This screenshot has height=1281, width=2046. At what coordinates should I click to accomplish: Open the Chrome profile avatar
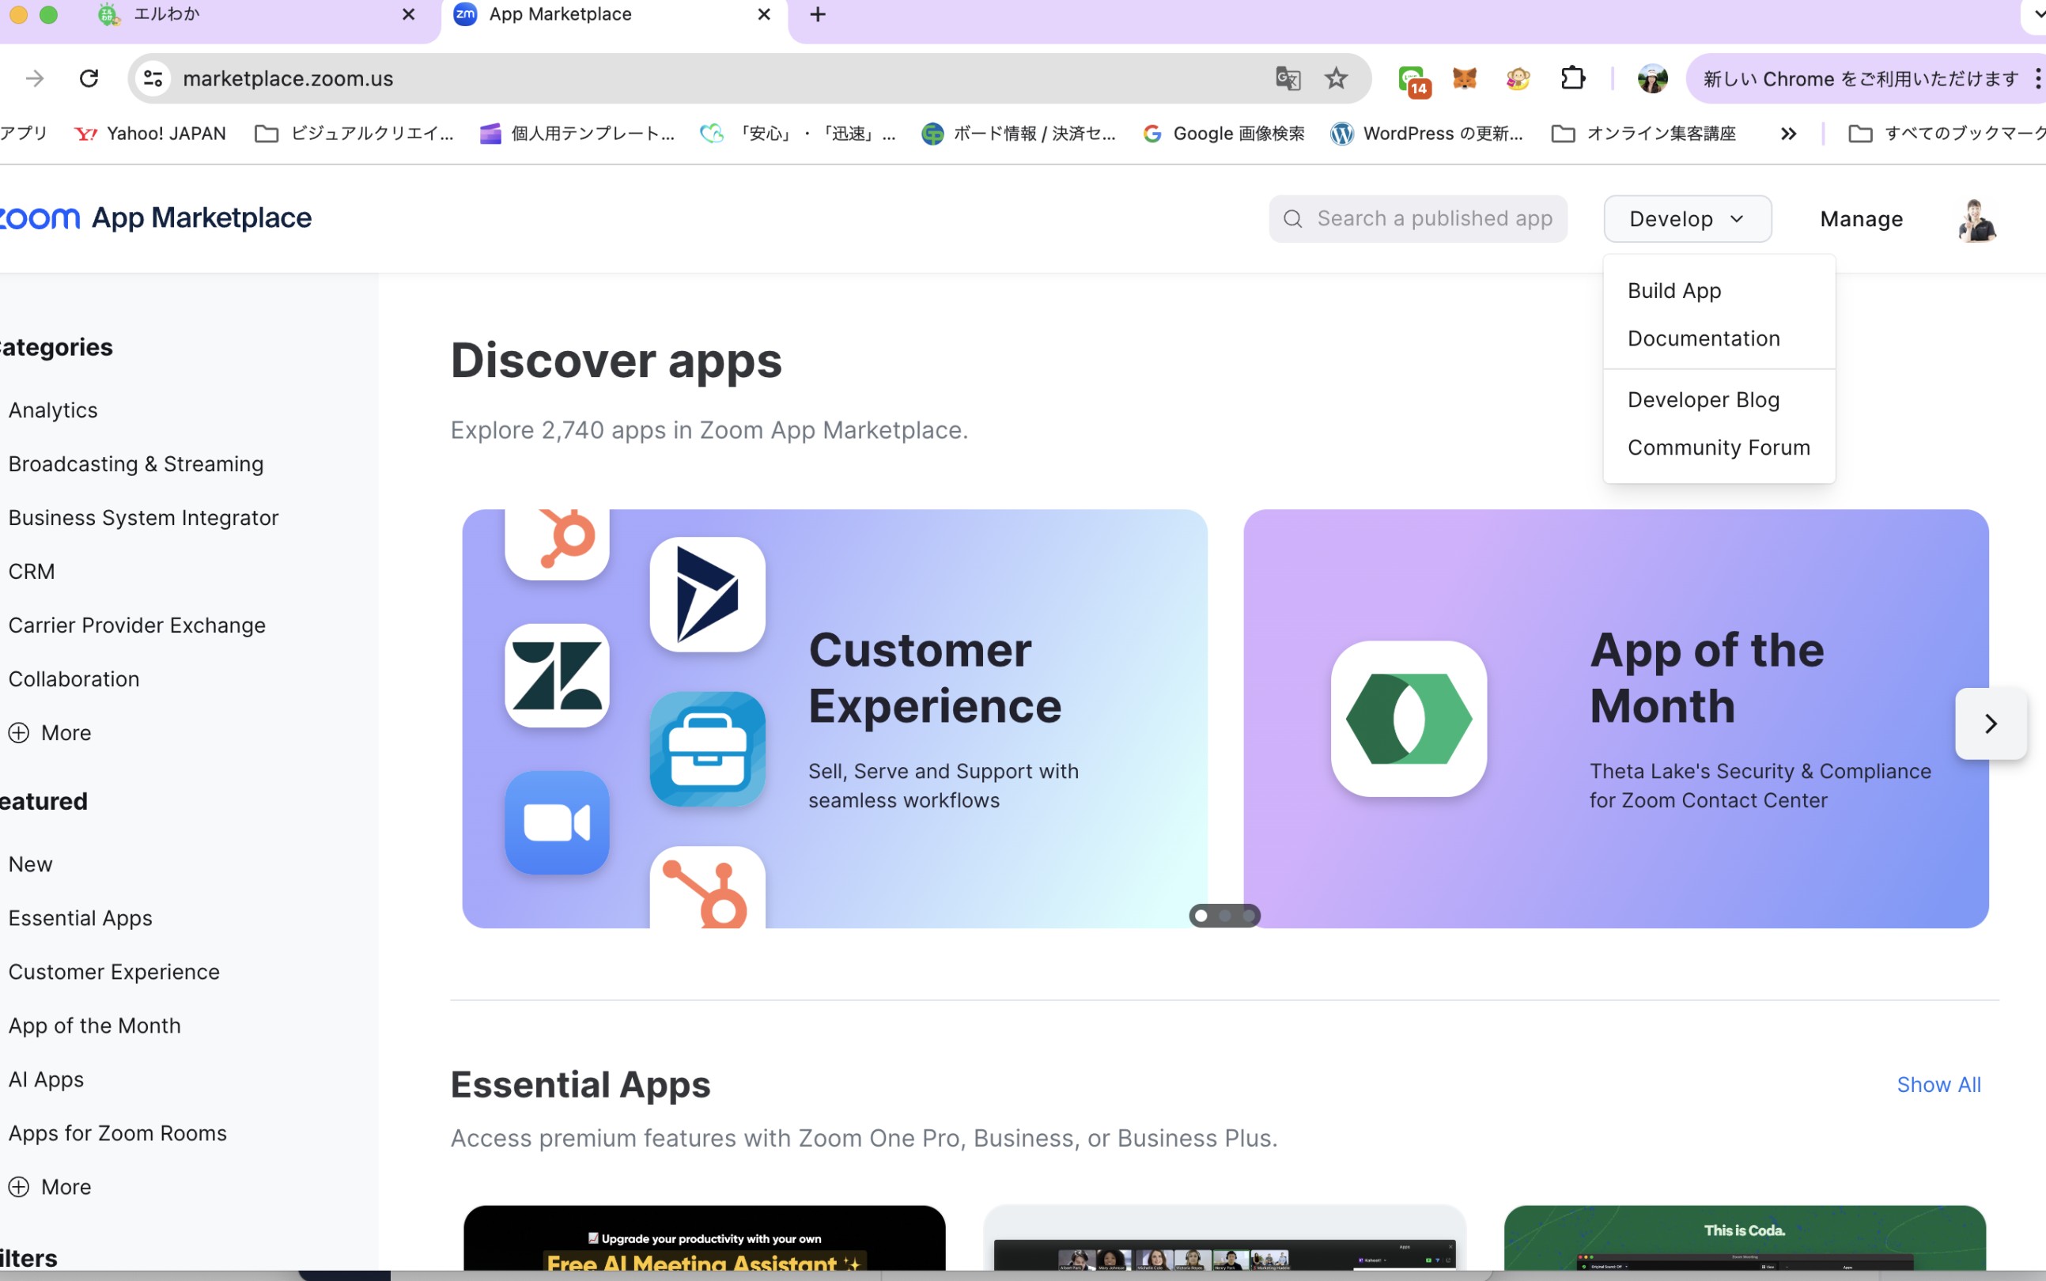pyautogui.click(x=1652, y=79)
